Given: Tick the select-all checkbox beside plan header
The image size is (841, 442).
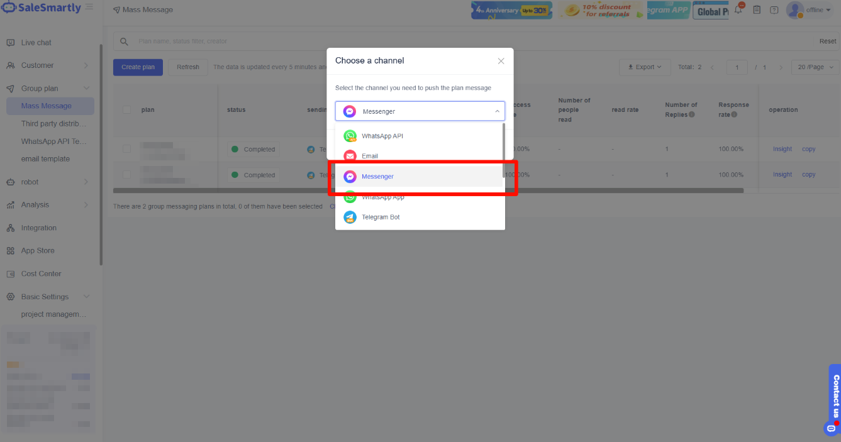Looking at the screenshot, I should click(127, 109).
